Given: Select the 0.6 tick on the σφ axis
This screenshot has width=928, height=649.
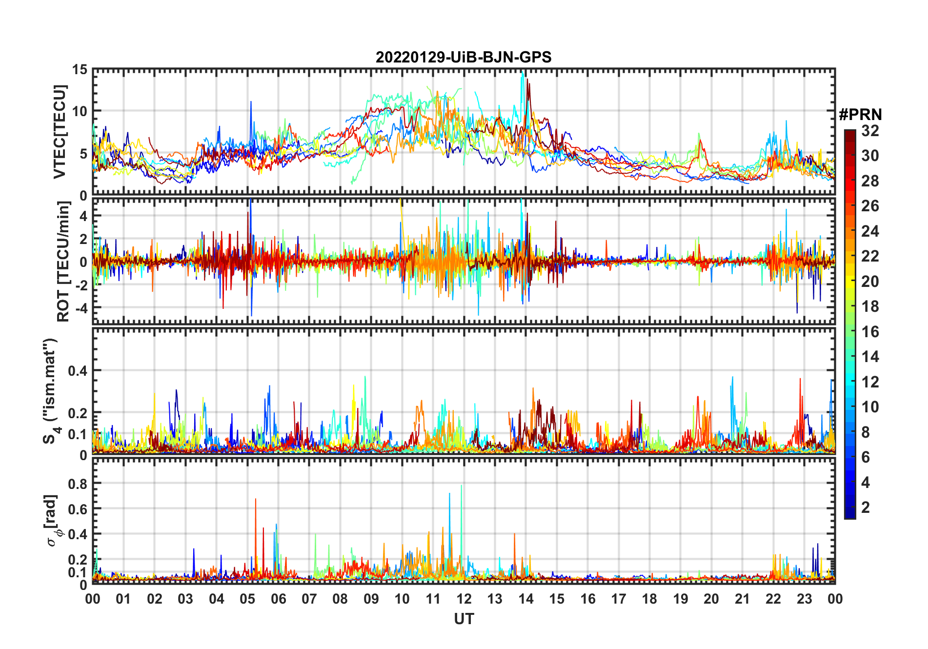Looking at the screenshot, I should tap(78, 509).
